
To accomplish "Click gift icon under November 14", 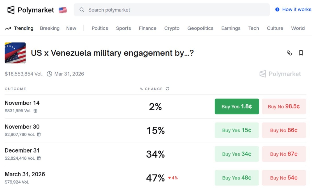I will pos(35,111).
